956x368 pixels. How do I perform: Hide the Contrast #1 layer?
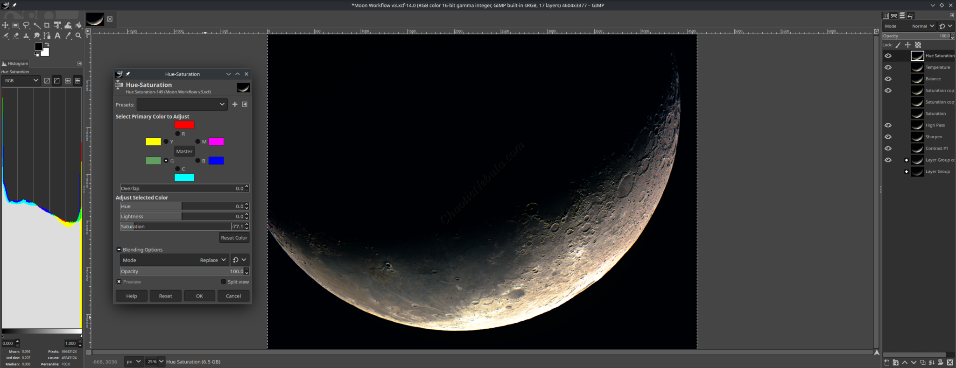pyautogui.click(x=888, y=149)
